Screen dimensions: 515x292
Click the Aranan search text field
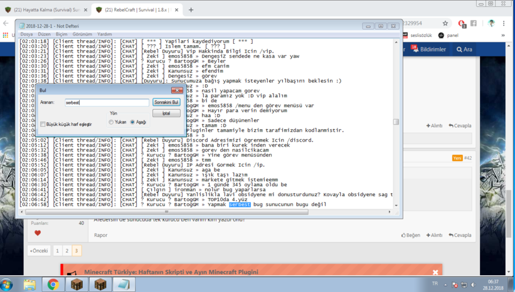coord(107,103)
